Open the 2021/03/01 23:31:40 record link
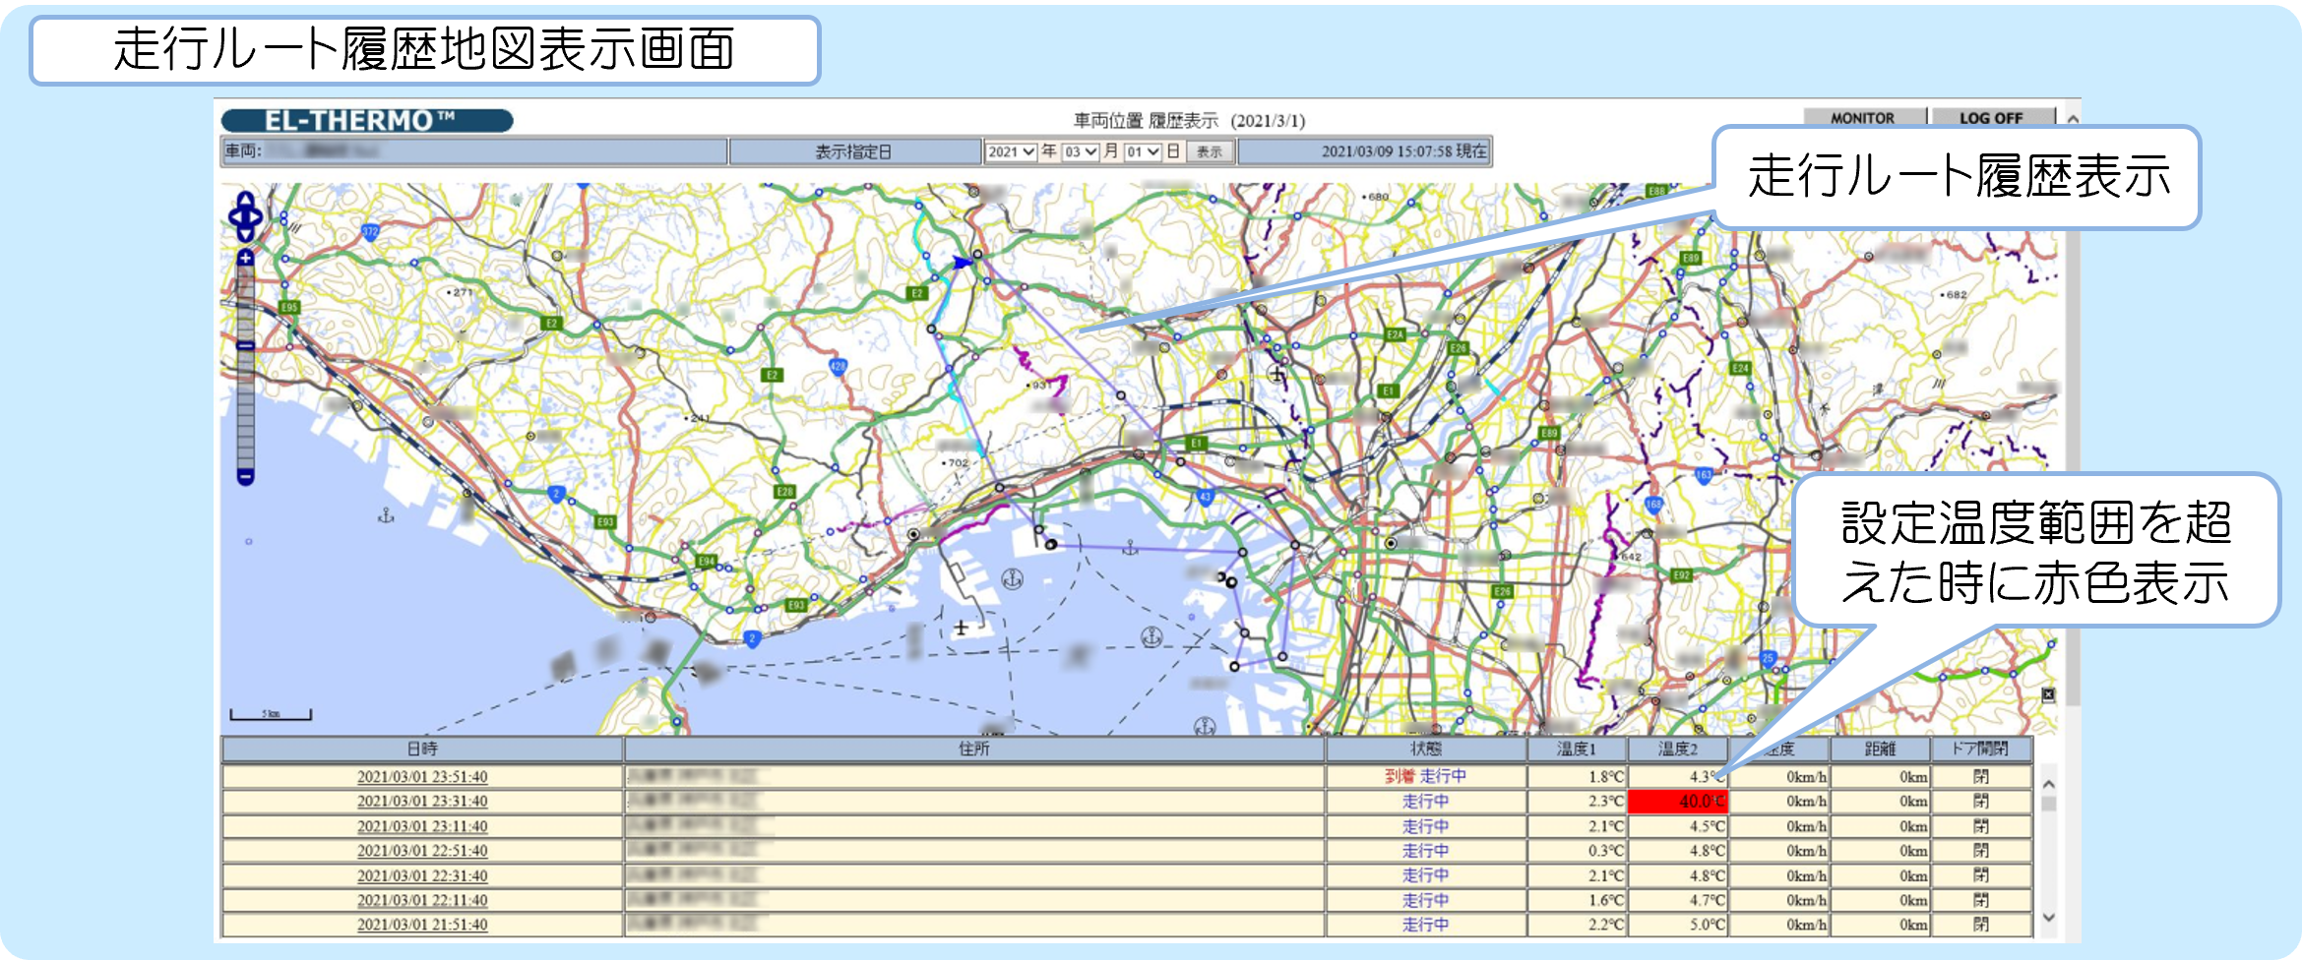Screen dimensions: 2302x960 422,802
